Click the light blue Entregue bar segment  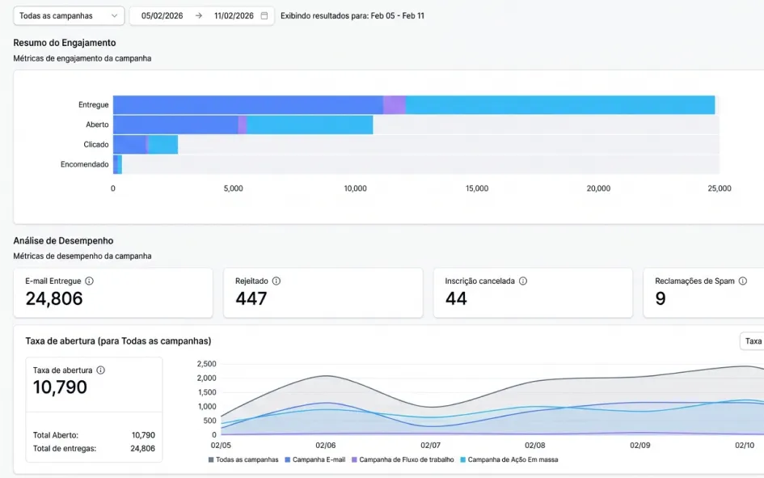pyautogui.click(x=559, y=105)
